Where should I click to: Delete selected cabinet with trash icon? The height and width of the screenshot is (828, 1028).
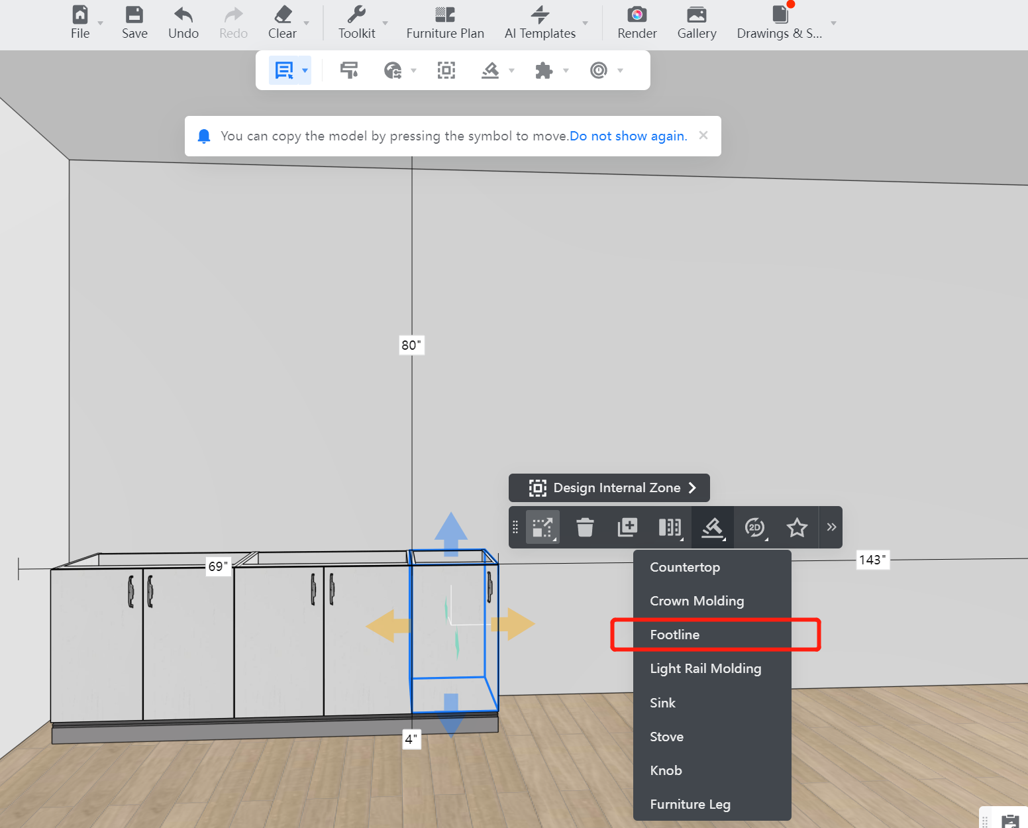click(x=585, y=527)
